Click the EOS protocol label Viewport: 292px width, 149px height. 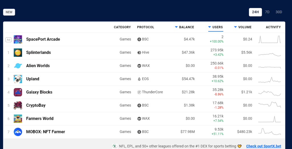point(145,79)
